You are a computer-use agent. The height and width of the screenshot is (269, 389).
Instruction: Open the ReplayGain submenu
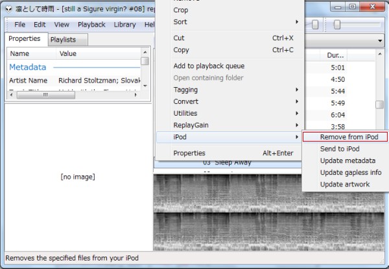192,125
